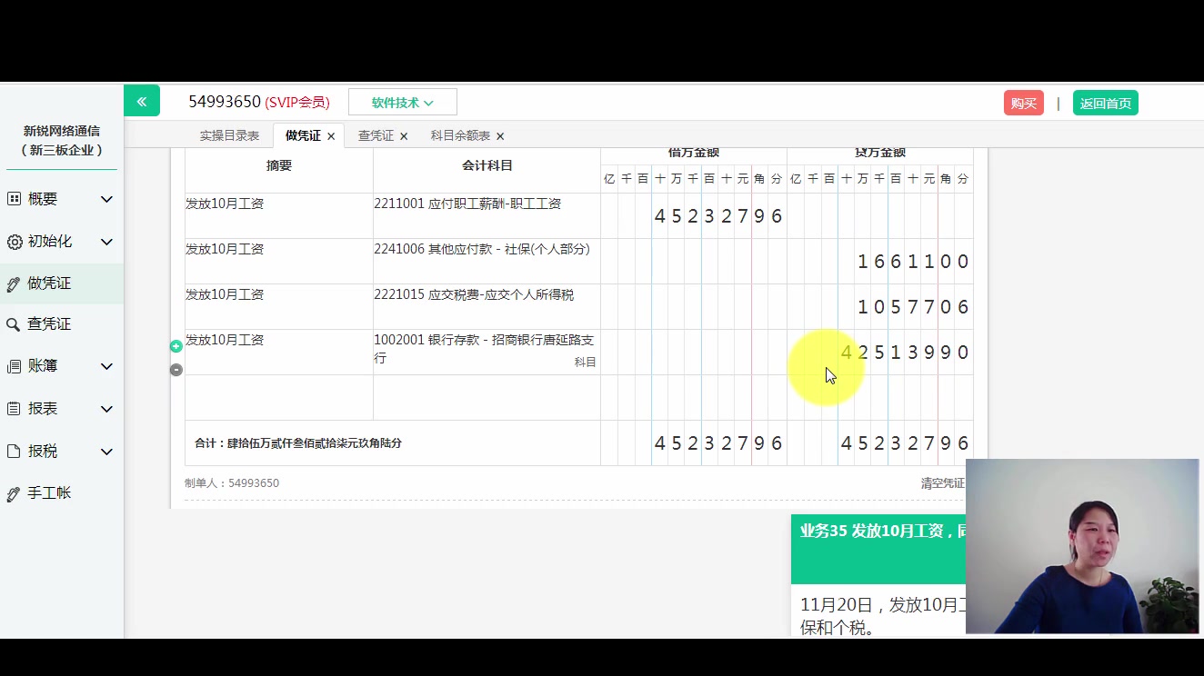Image resolution: width=1204 pixels, height=676 pixels.
Task: Open the 软件技术 dropdown
Action: (403, 101)
